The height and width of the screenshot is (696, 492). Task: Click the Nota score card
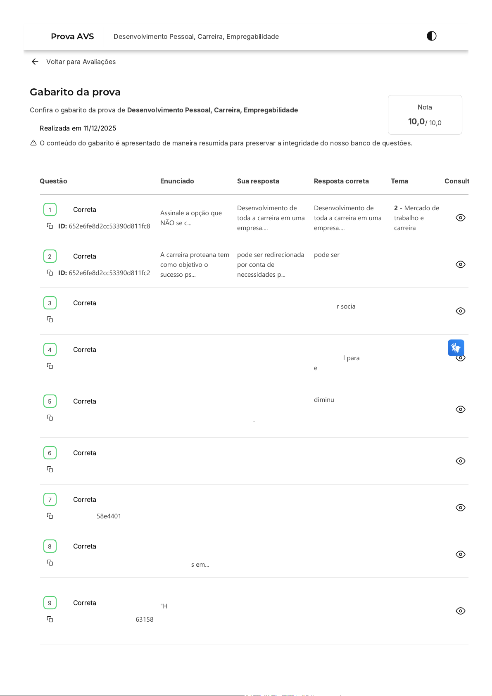[x=425, y=115]
